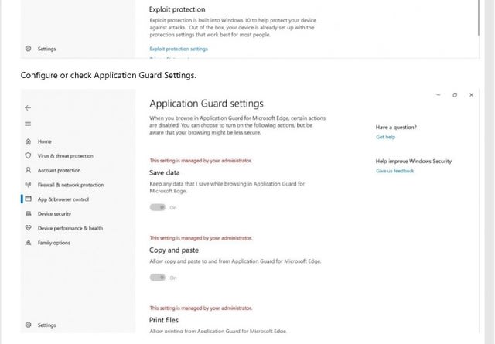Viewport: 495px width, 344px height.
Task: Open Settings label in Application Guard sidebar
Action: click(x=46, y=325)
